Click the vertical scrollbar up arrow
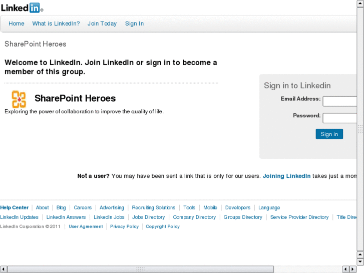Image resolution: width=364 pixels, height=273 pixels. (x=360, y=4)
